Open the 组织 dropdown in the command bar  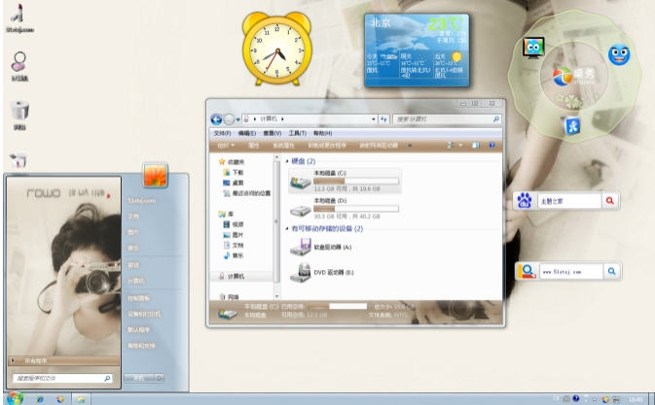click(226, 146)
